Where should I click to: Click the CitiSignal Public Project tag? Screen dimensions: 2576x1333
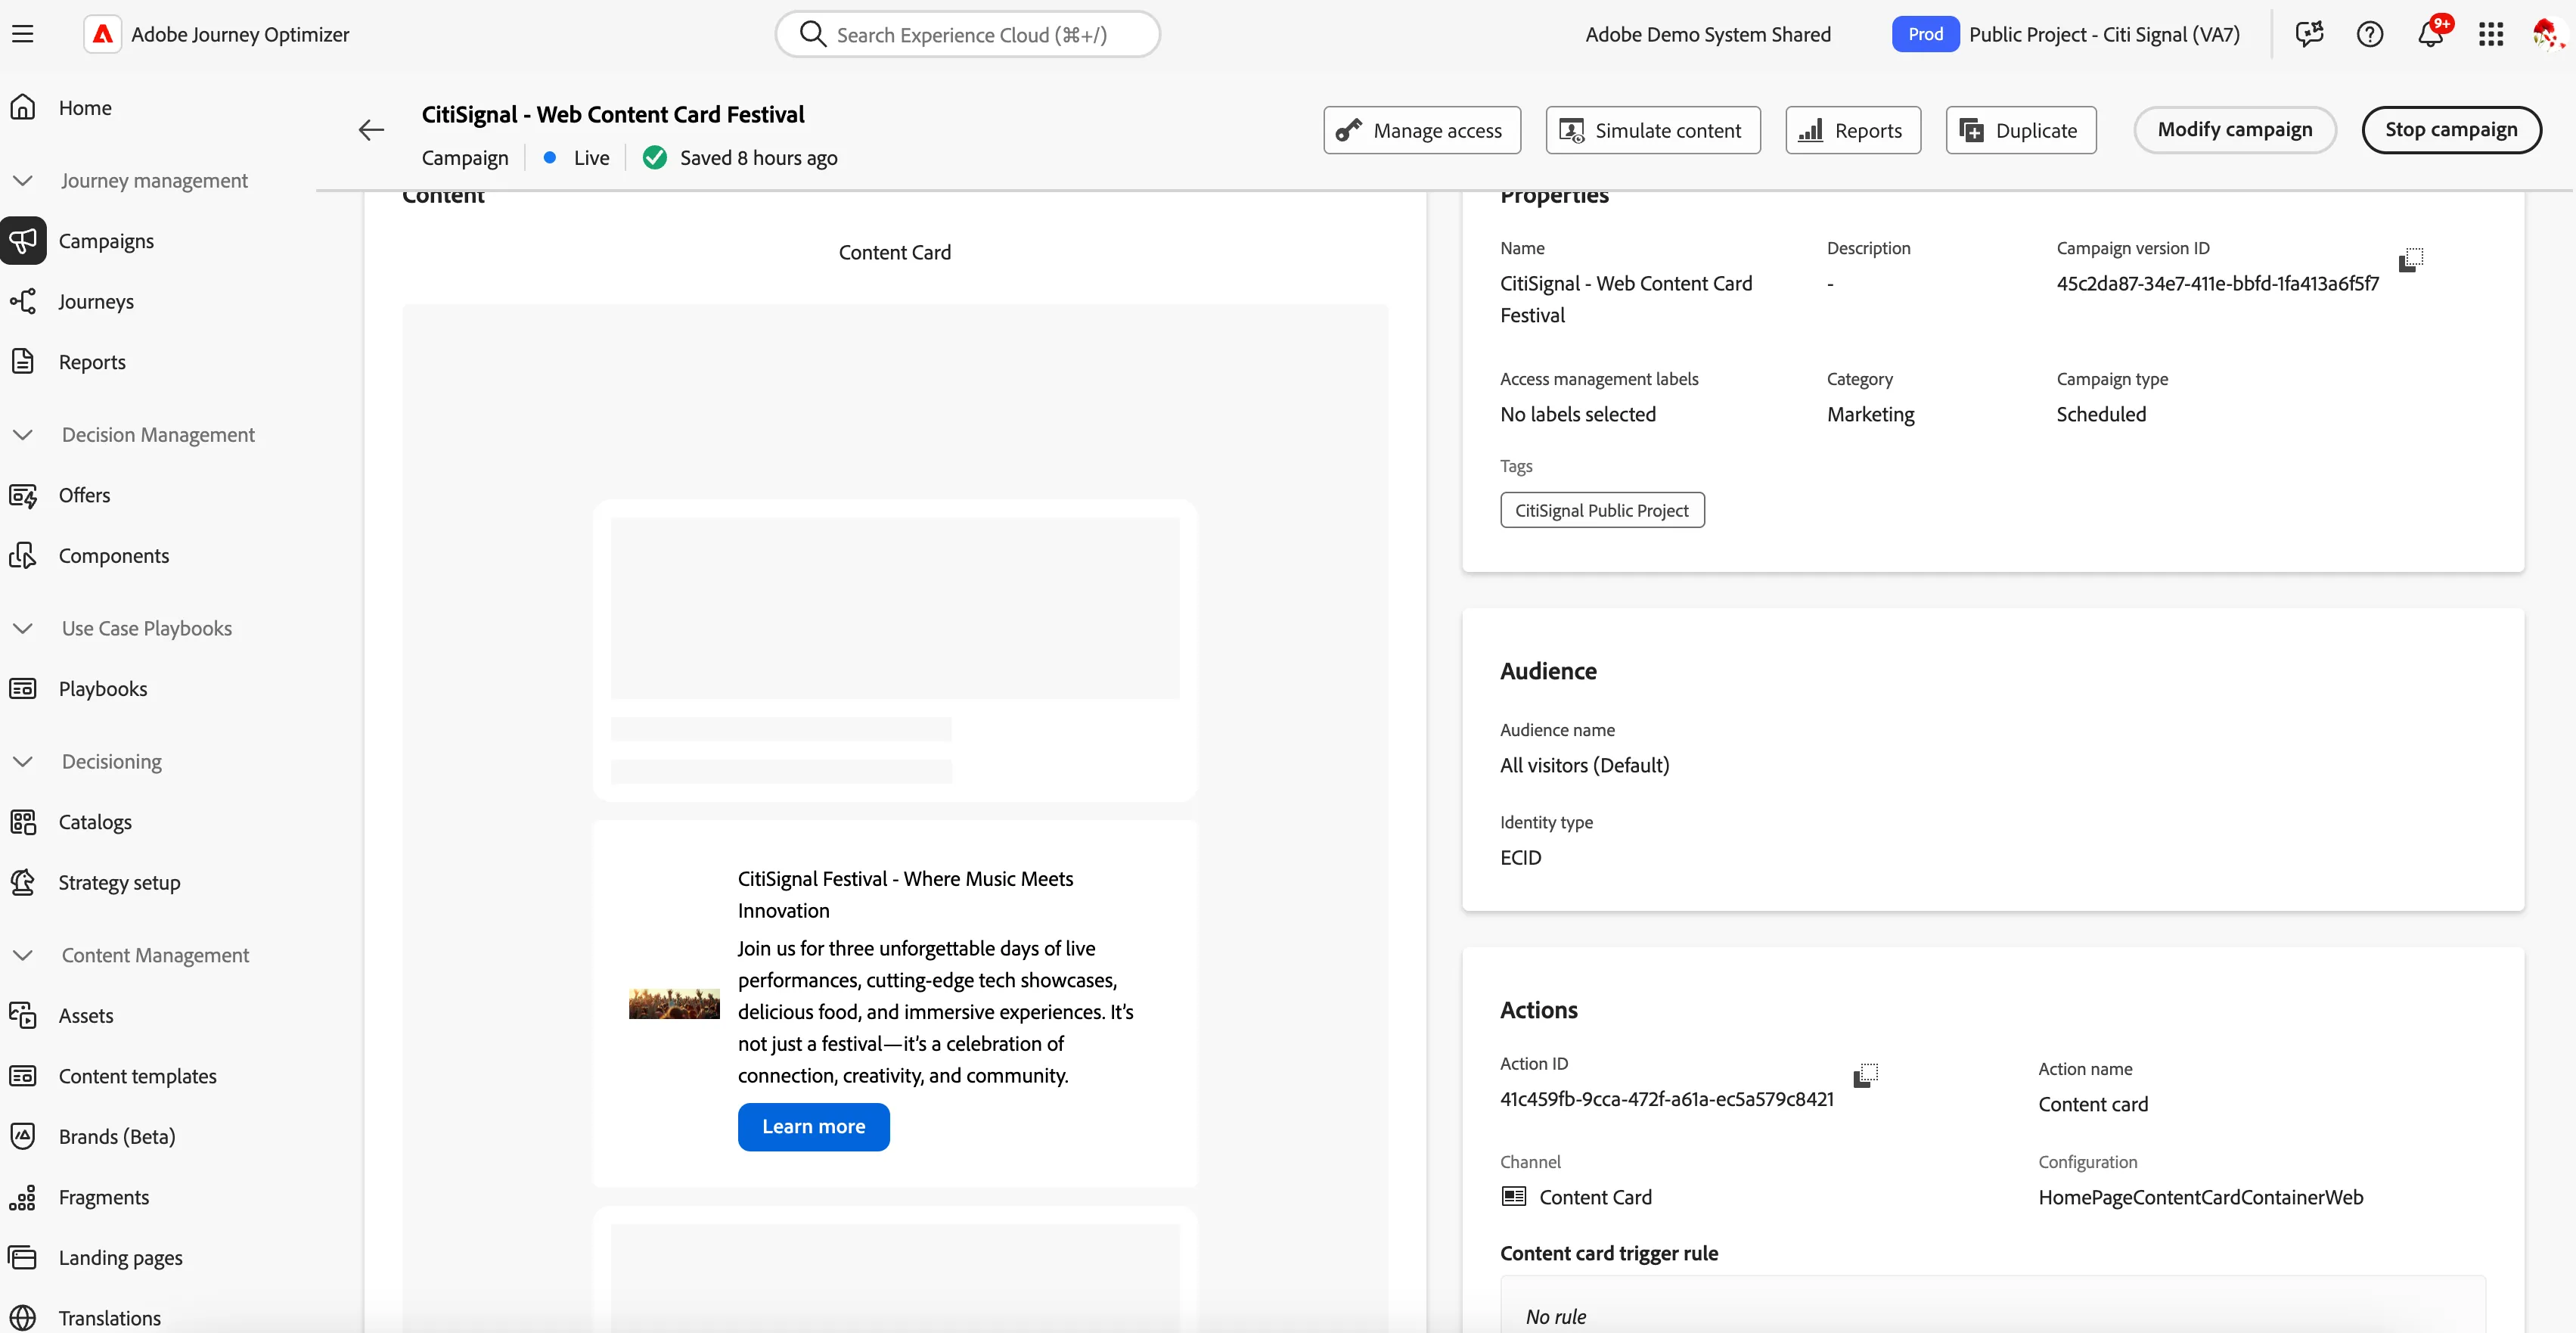tap(1602, 510)
